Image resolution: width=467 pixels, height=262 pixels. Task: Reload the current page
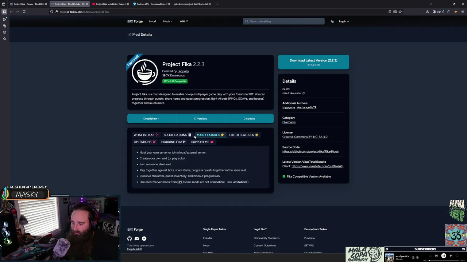24,12
